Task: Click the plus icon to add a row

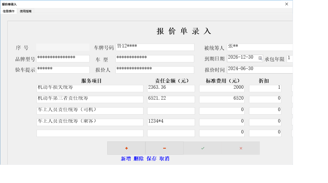Action: coord(126,148)
